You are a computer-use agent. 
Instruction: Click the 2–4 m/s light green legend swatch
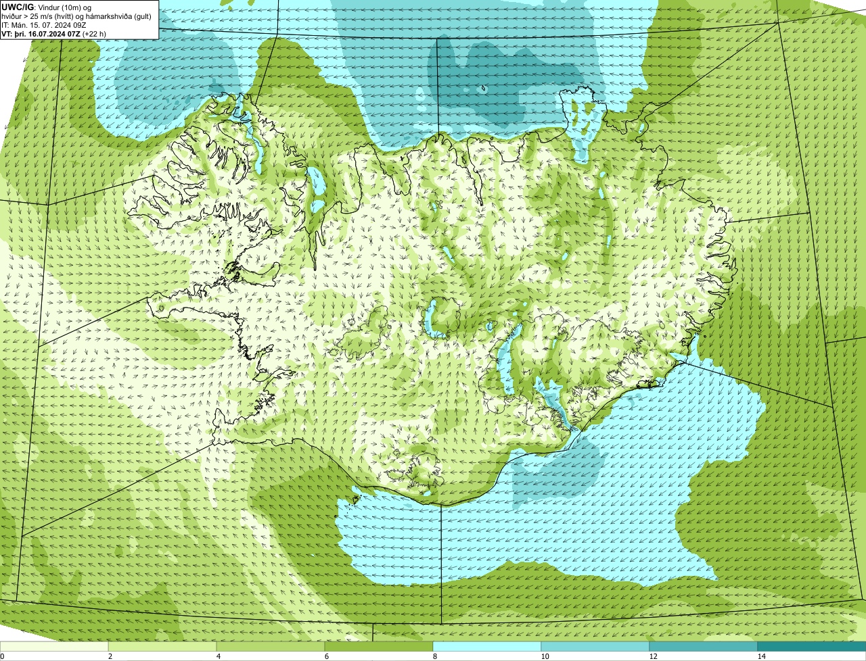(x=162, y=647)
